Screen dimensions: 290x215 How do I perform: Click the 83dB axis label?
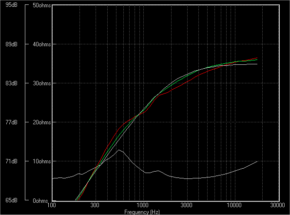[12, 83]
